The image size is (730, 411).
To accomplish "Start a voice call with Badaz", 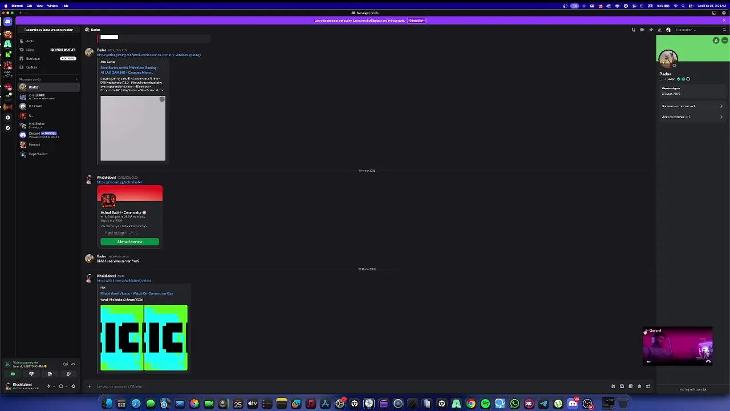I will (x=633, y=30).
